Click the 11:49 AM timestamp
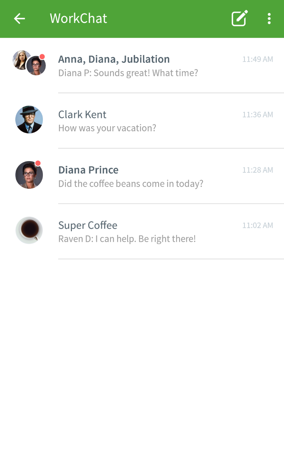284x455 pixels. point(257,59)
